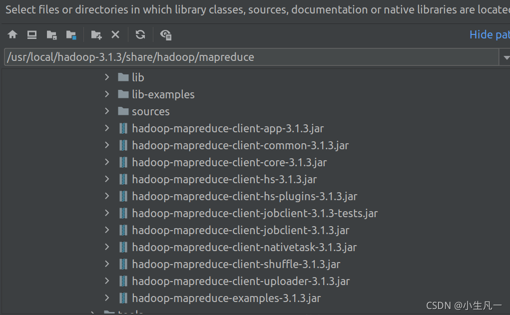This screenshot has height=315, width=510.
Task: Select hadoop-mapreduce-client-app-3.1.3.jar file name
Action: 228,129
